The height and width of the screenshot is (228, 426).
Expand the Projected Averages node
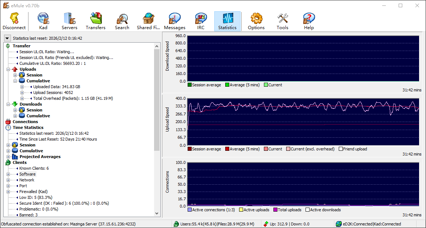click(8, 157)
